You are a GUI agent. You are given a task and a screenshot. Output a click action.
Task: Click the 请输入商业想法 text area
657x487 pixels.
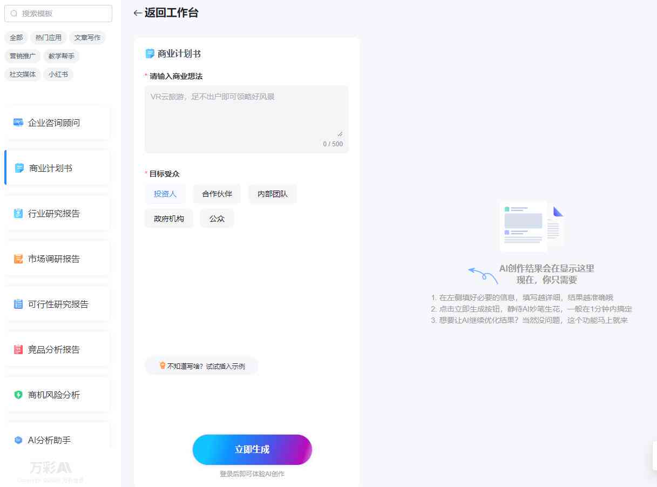[247, 119]
